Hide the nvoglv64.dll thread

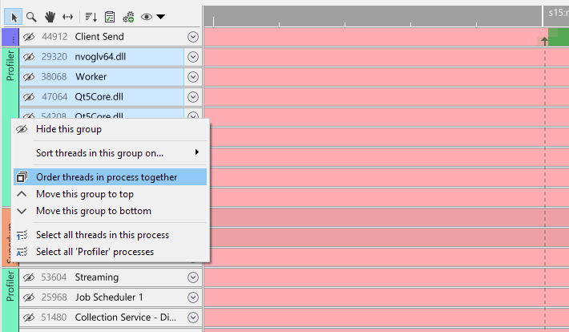[x=29, y=57]
